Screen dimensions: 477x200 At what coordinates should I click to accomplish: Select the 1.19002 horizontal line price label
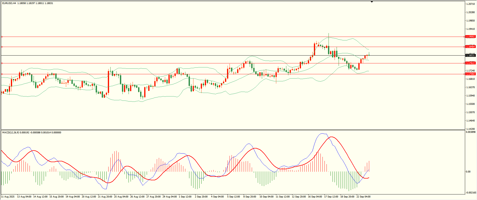pyautogui.click(x=470, y=37)
